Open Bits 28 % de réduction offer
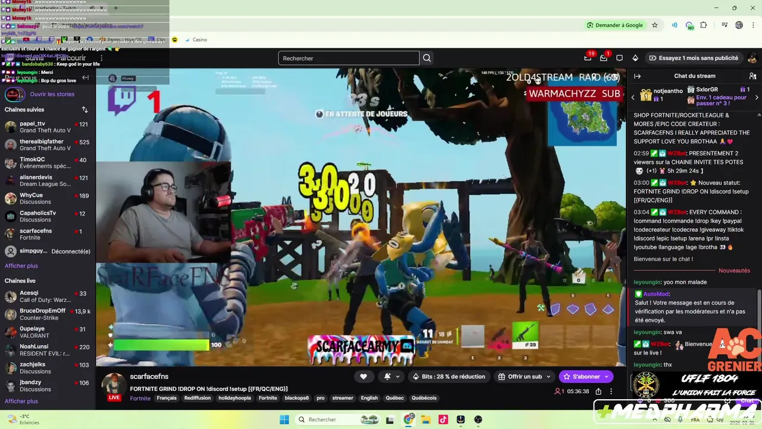The height and width of the screenshot is (429, 762). tap(449, 377)
